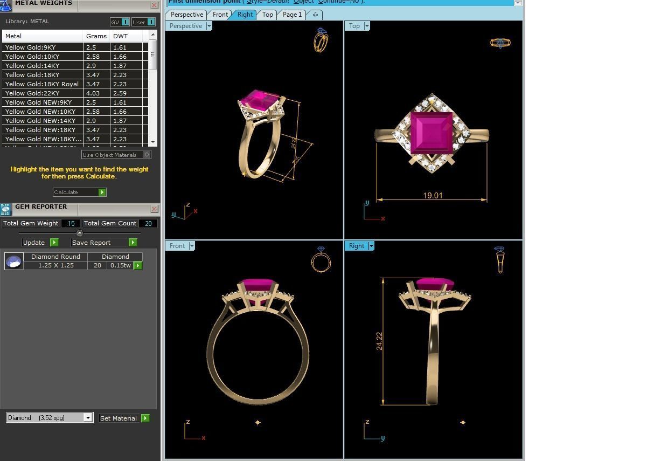668x461 pixels.
Task: Switch to the Right tab
Action: 245,15
